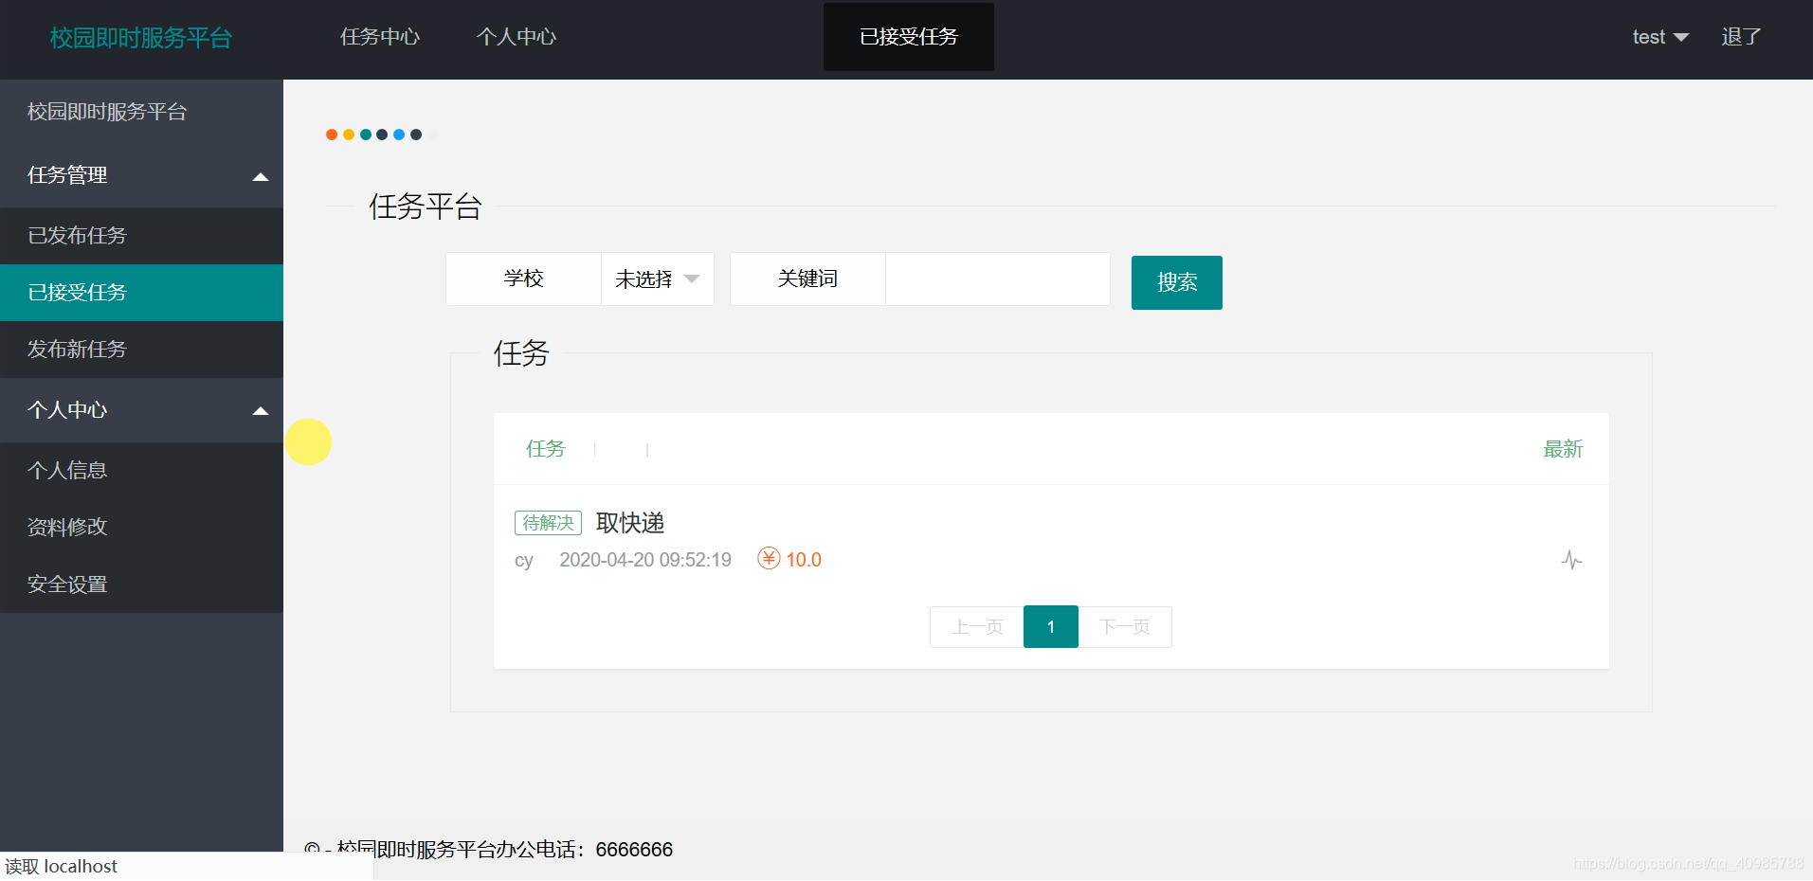Image resolution: width=1813 pixels, height=881 pixels.
Task: Focus the 关键词 keyword input field
Action: (x=998, y=279)
